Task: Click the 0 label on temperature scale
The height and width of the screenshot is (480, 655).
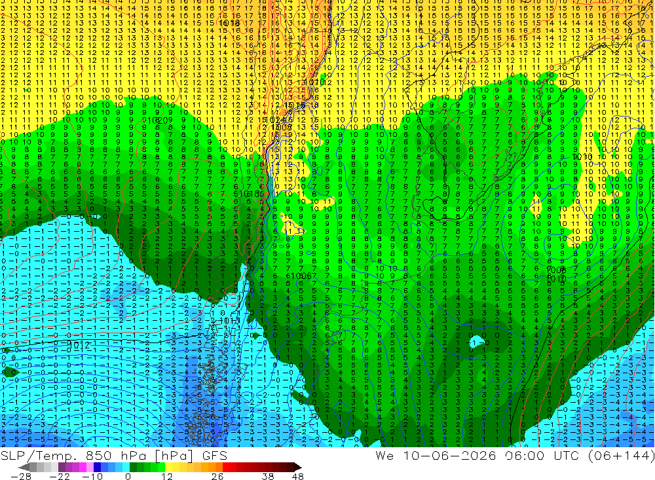Action: coord(128,476)
